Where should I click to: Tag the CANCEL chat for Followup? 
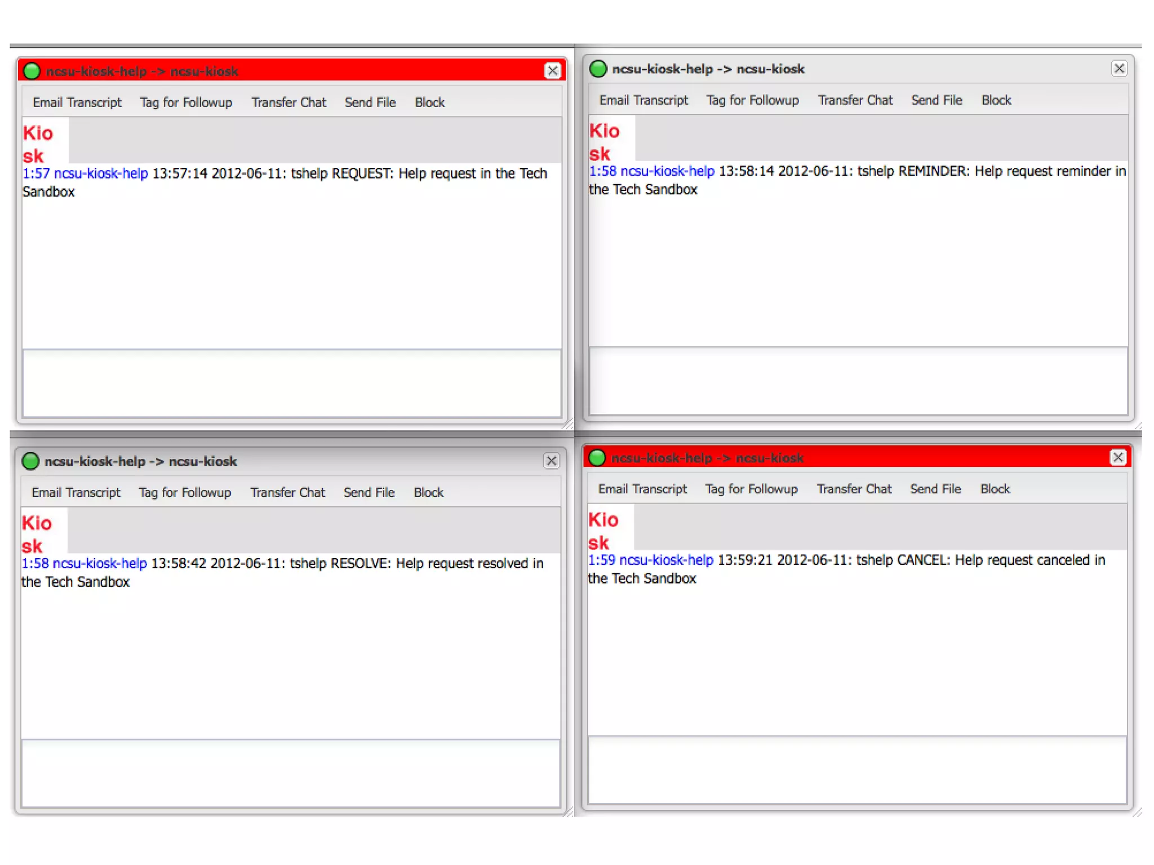[x=751, y=489]
